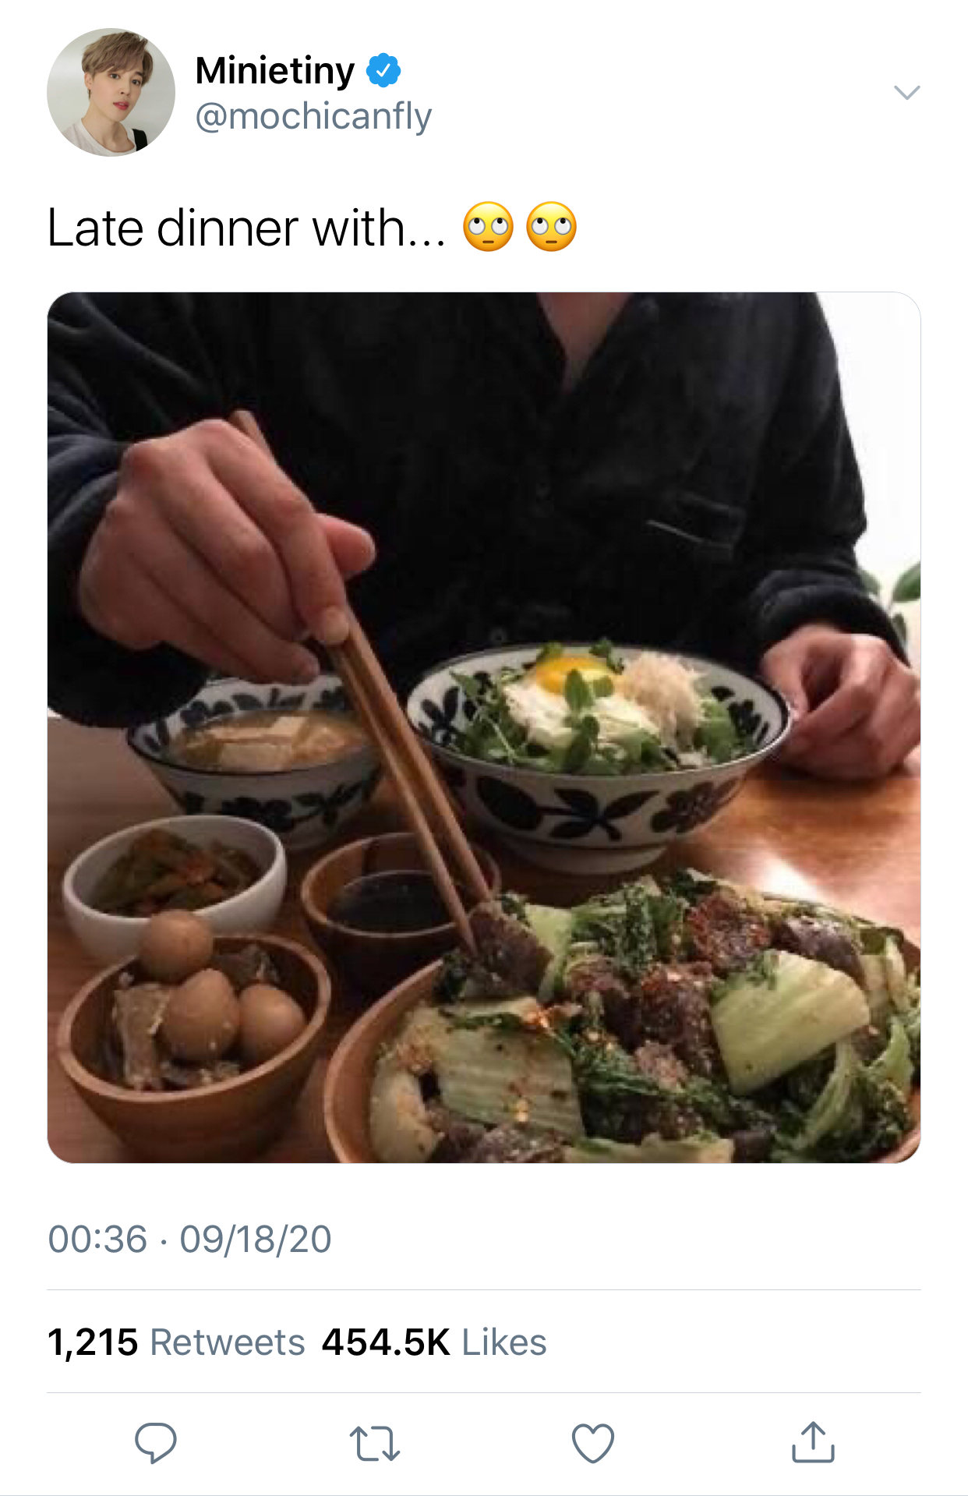This screenshot has width=968, height=1496.
Task: Like the tweet with the heart icon
Action: click(x=593, y=1443)
